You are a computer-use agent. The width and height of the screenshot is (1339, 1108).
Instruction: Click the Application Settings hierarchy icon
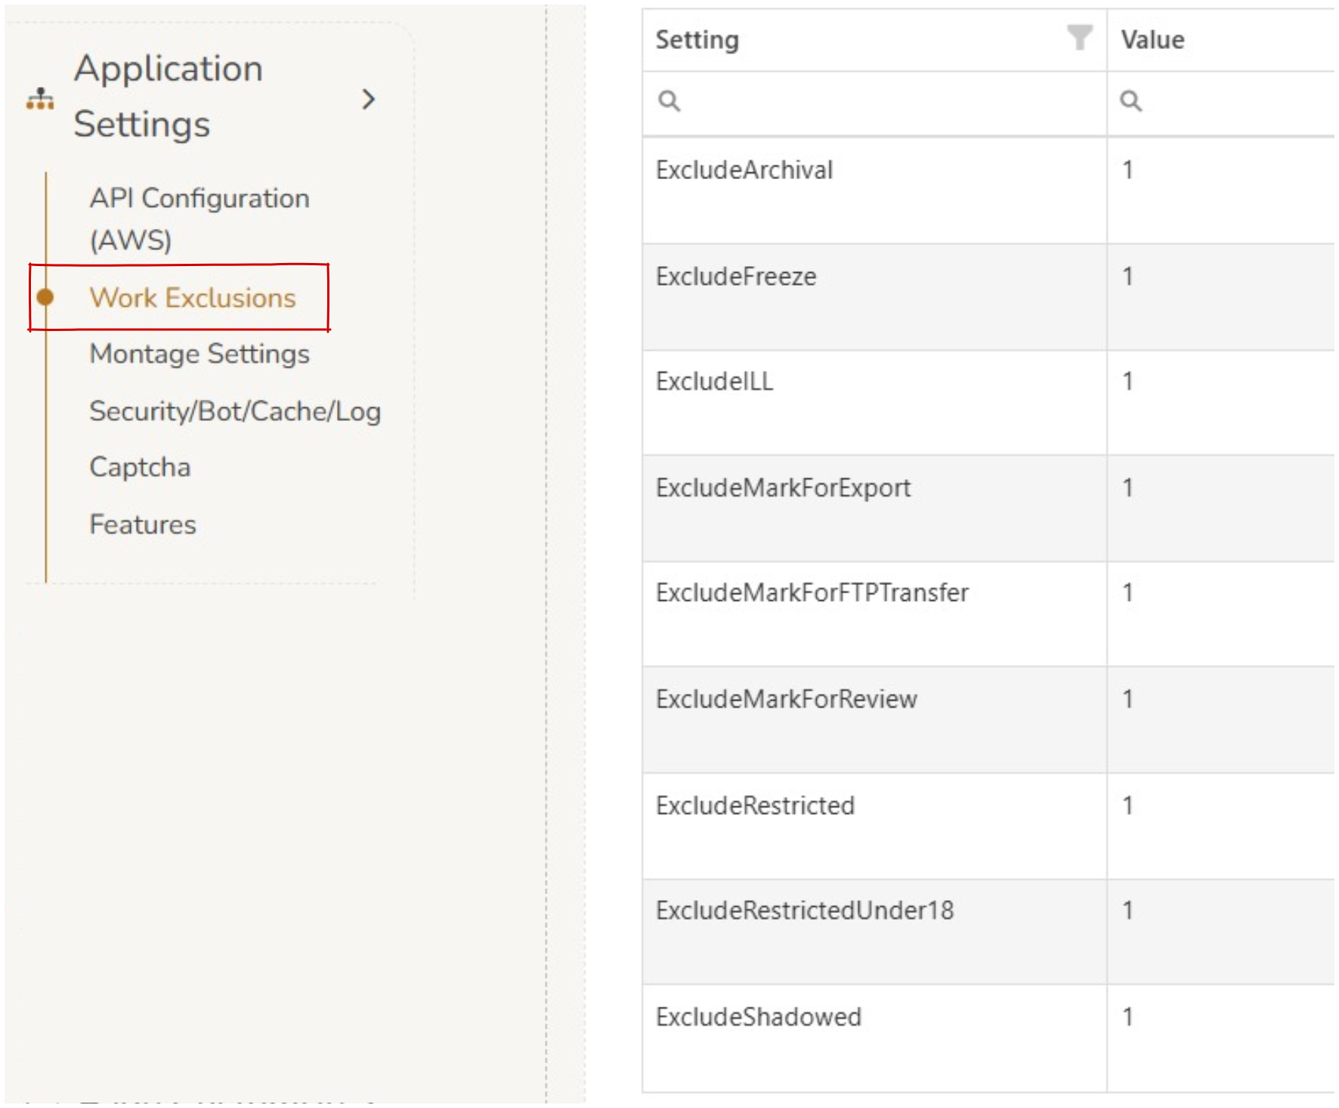coord(40,99)
